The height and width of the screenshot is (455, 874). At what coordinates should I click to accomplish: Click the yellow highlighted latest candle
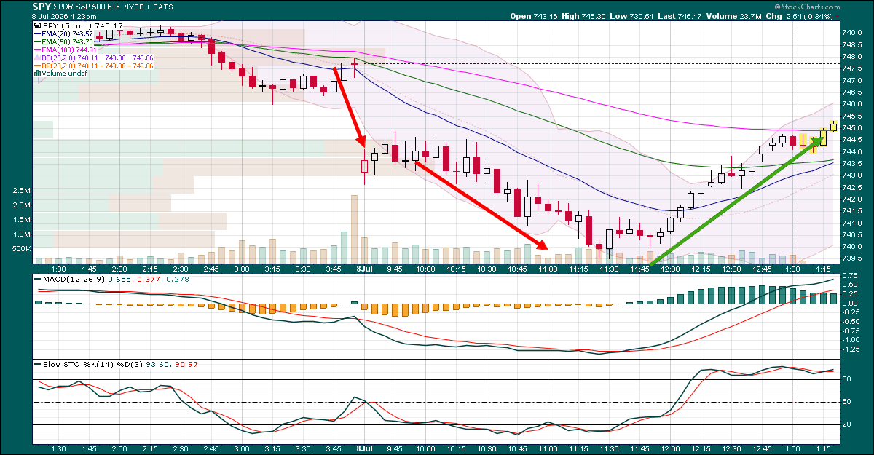click(x=833, y=126)
